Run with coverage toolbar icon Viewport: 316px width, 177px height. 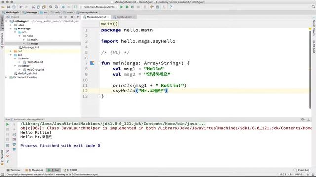(x=133, y=7)
